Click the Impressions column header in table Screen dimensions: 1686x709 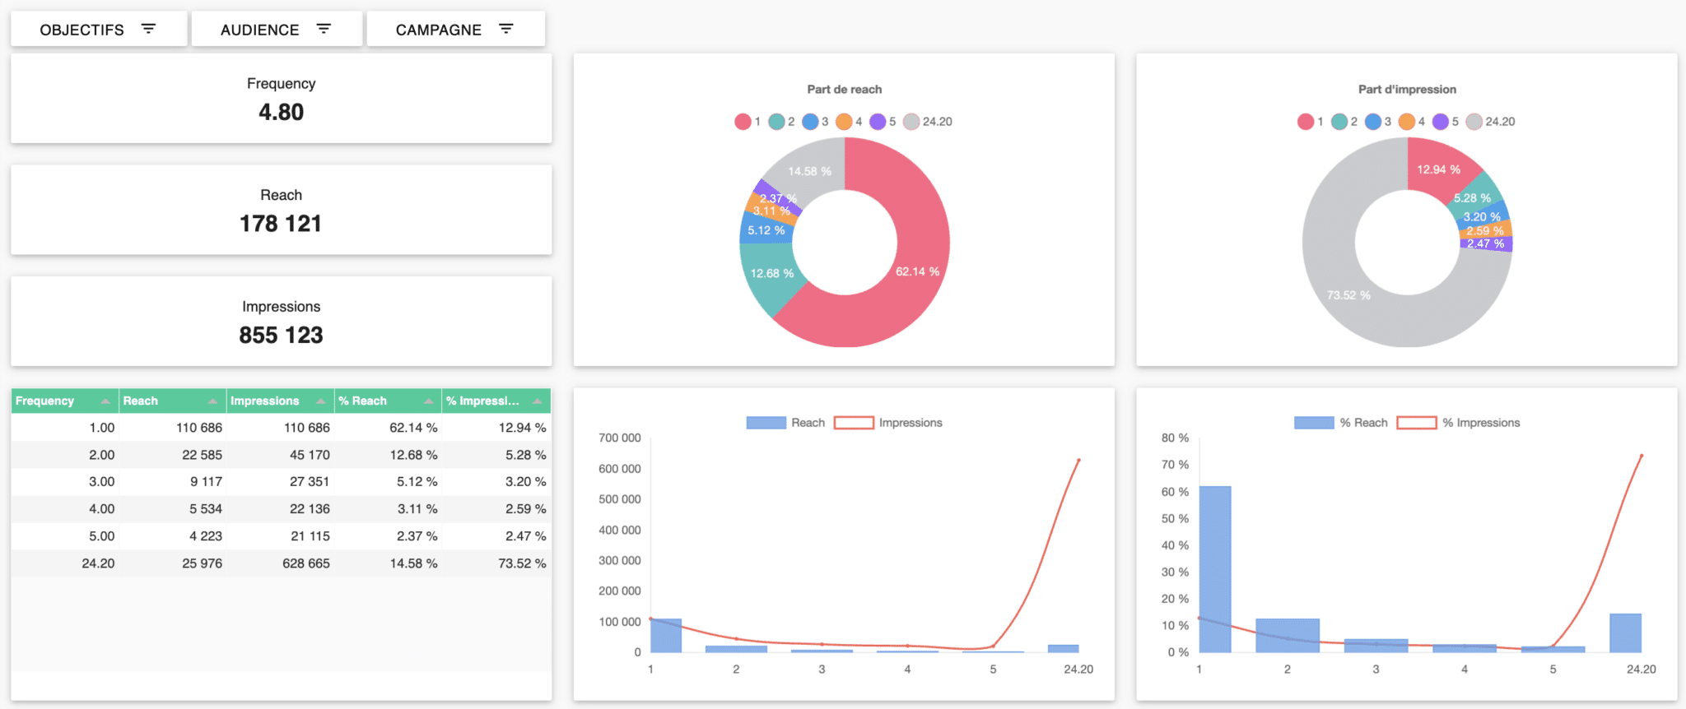coord(280,401)
